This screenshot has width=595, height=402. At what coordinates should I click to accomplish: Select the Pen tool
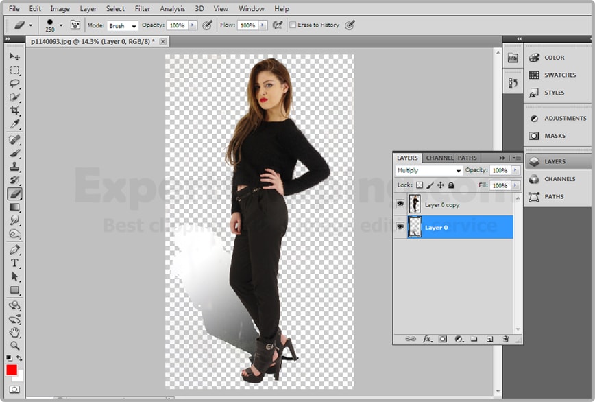pyautogui.click(x=14, y=250)
